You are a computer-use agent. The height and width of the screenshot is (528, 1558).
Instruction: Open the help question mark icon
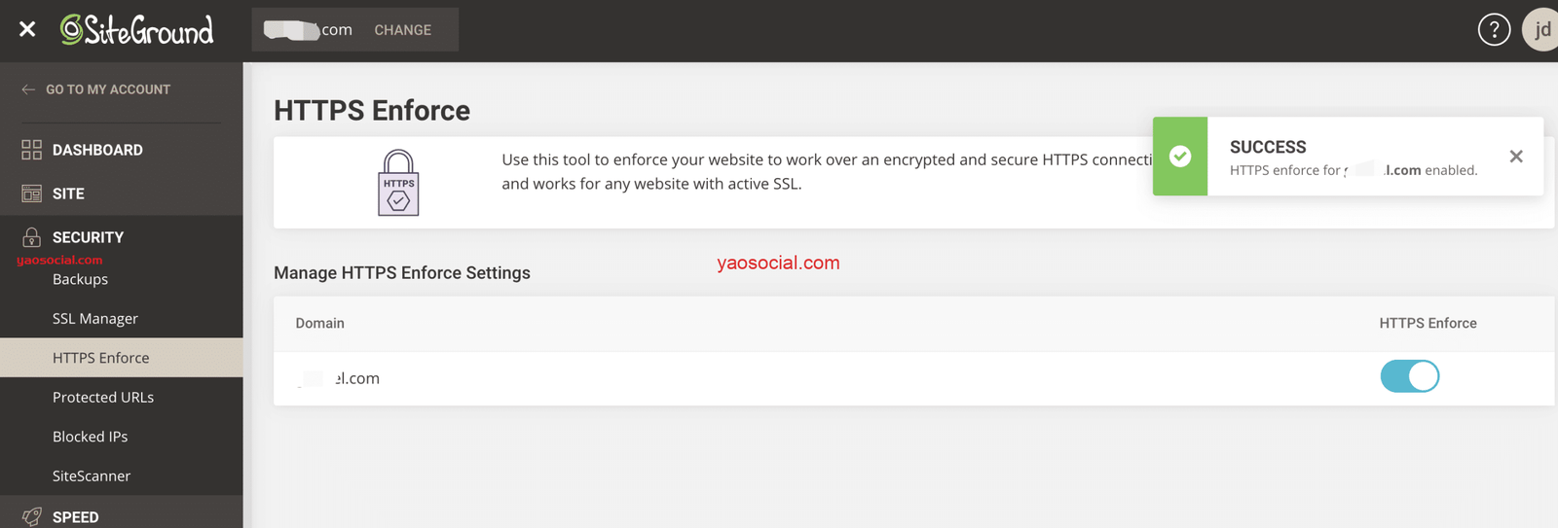pyautogui.click(x=1494, y=30)
